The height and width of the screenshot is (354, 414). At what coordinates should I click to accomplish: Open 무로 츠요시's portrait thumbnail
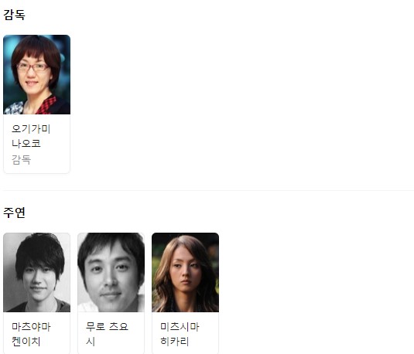click(x=111, y=272)
